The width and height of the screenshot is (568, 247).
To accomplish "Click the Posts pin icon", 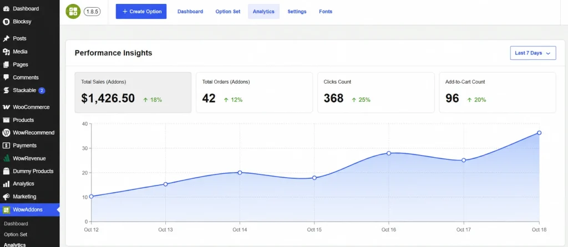I will [x=6, y=39].
